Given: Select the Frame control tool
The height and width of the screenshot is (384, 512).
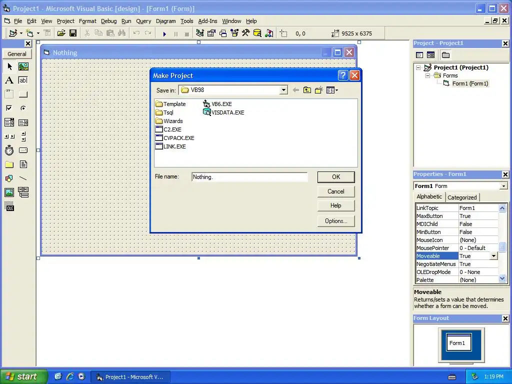Looking at the screenshot, I should click(x=9, y=94).
